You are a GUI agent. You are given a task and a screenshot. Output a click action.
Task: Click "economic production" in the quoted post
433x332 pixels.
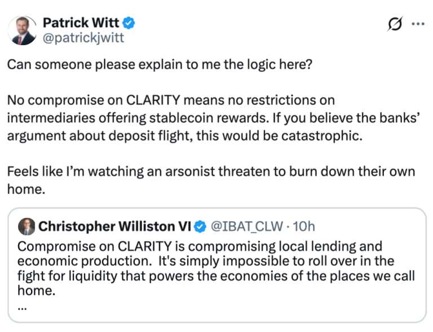(x=85, y=262)
